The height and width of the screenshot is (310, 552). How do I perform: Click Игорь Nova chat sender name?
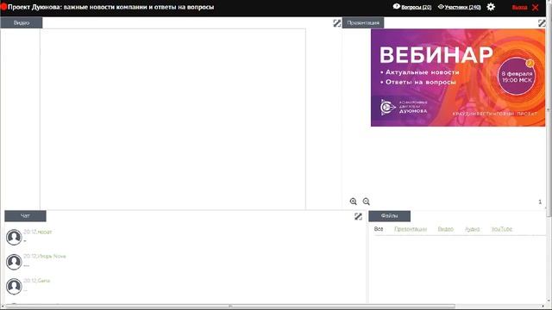pos(52,257)
